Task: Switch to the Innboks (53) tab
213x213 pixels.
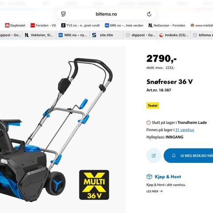Action: coord(174,35)
